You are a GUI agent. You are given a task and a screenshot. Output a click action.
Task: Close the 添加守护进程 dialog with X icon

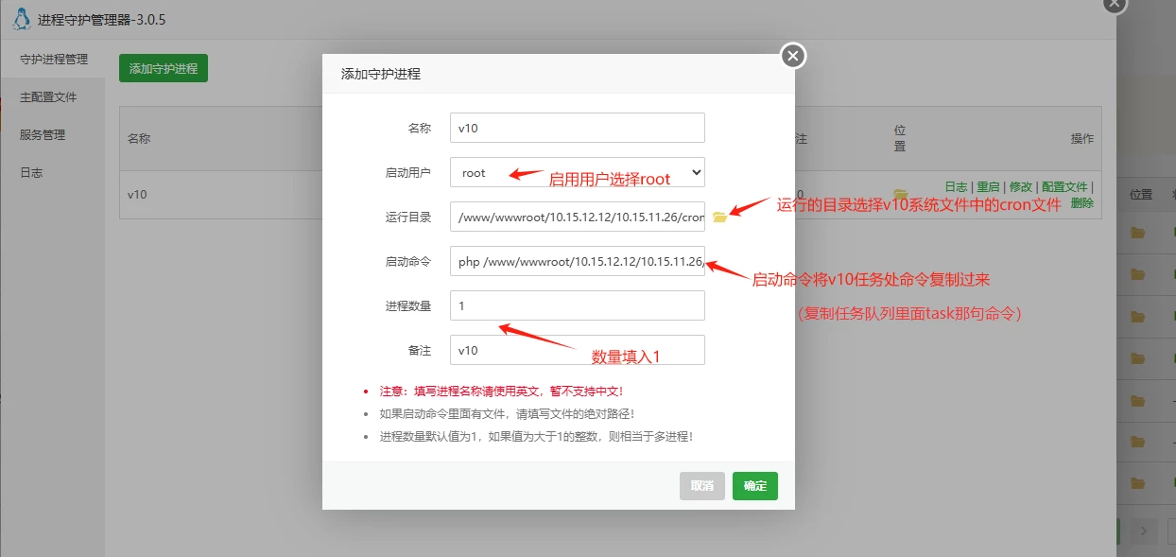793,57
